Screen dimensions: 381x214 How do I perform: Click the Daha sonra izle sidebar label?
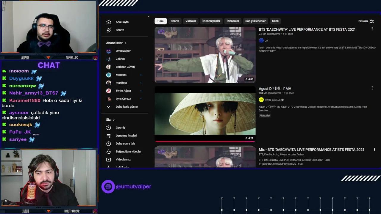(x=125, y=144)
